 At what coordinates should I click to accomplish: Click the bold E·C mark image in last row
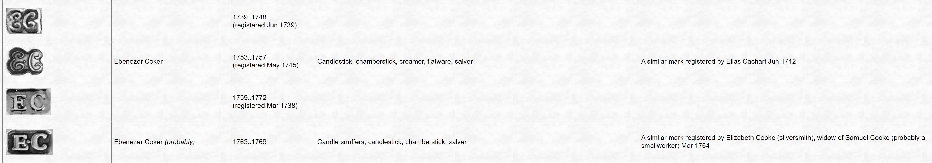pos(29,142)
